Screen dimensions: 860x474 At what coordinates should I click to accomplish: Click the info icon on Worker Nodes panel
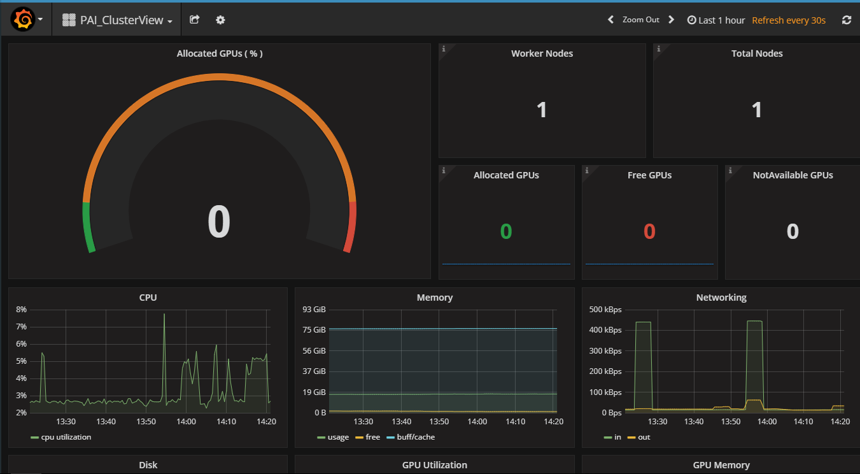click(443, 48)
